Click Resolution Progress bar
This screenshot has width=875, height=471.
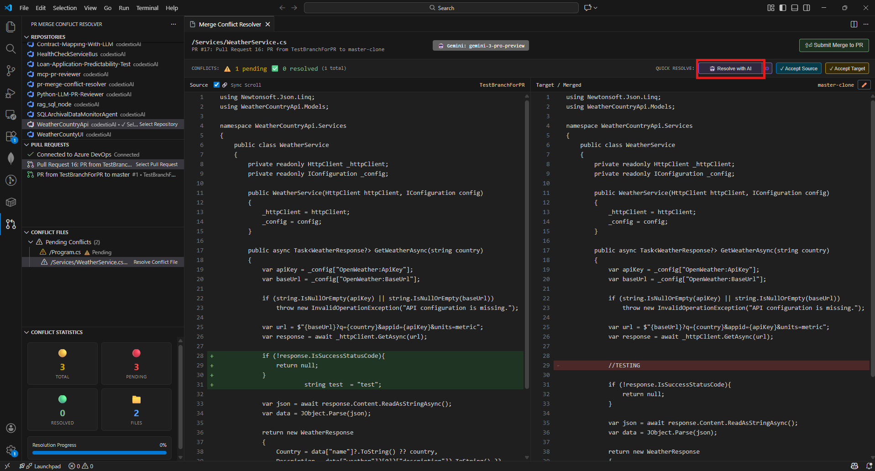100,453
